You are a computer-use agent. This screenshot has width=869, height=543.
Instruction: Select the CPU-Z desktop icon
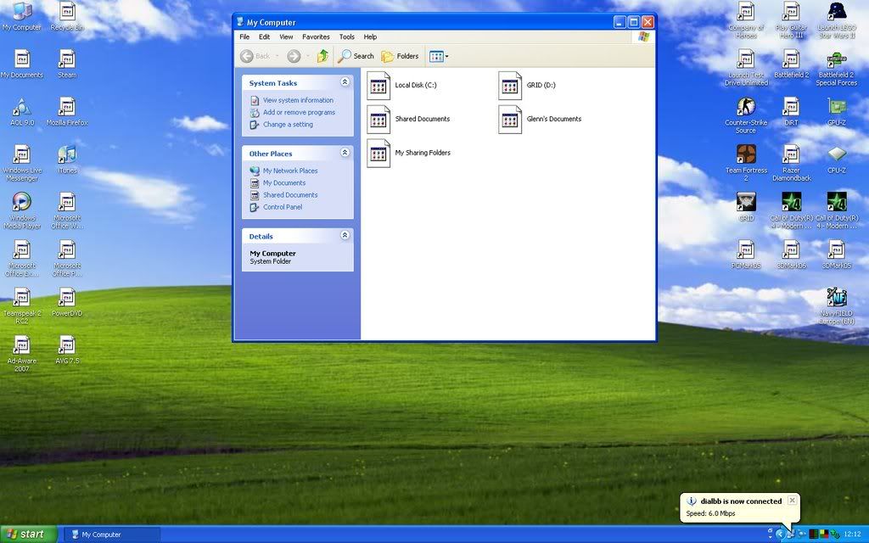tap(836, 159)
